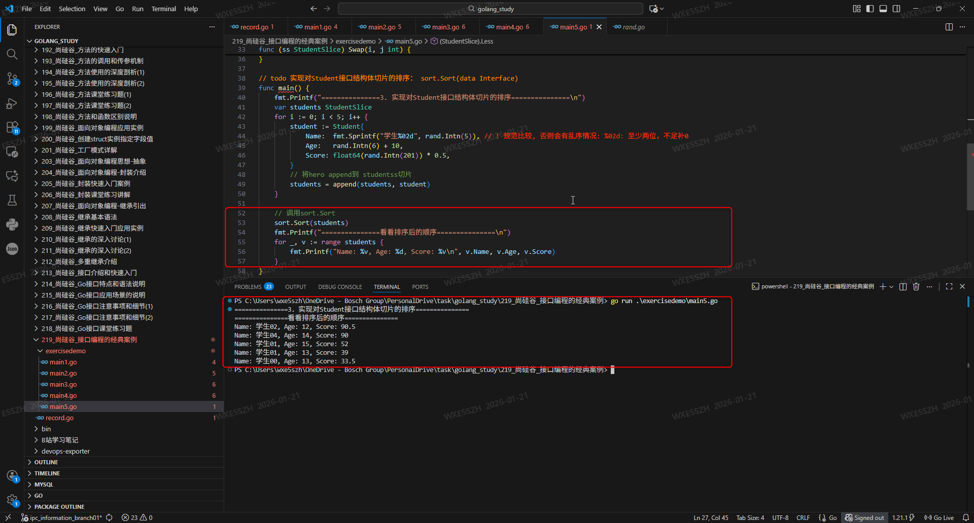Open the Selection menu

pos(72,9)
